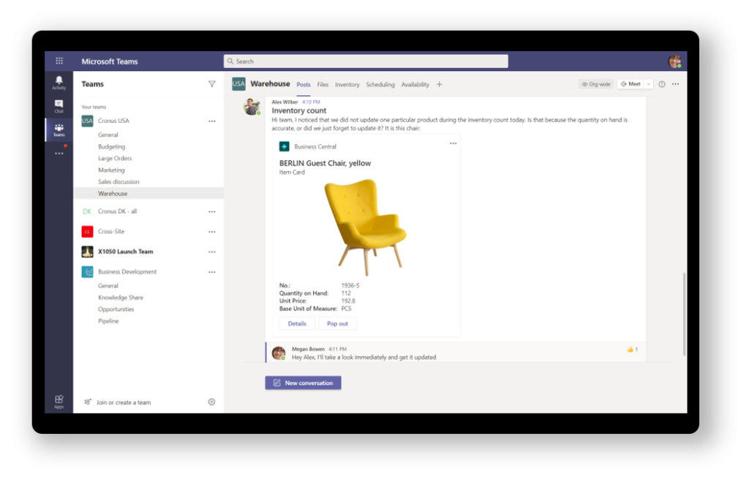Click the Search input field
This screenshot has height=480, width=749.
(366, 61)
